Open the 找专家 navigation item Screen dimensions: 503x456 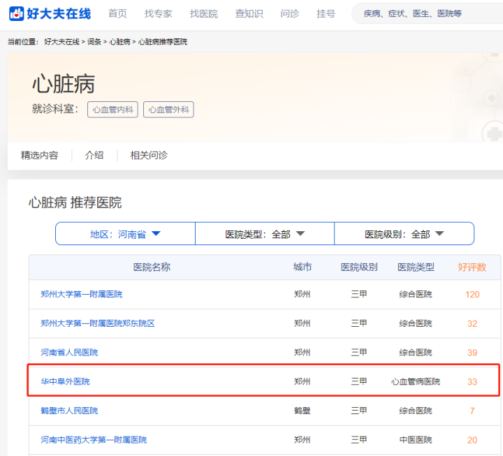point(158,13)
